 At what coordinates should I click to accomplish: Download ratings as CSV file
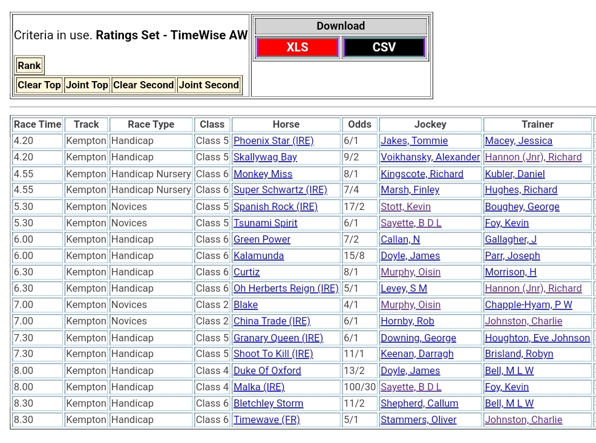pyautogui.click(x=384, y=47)
